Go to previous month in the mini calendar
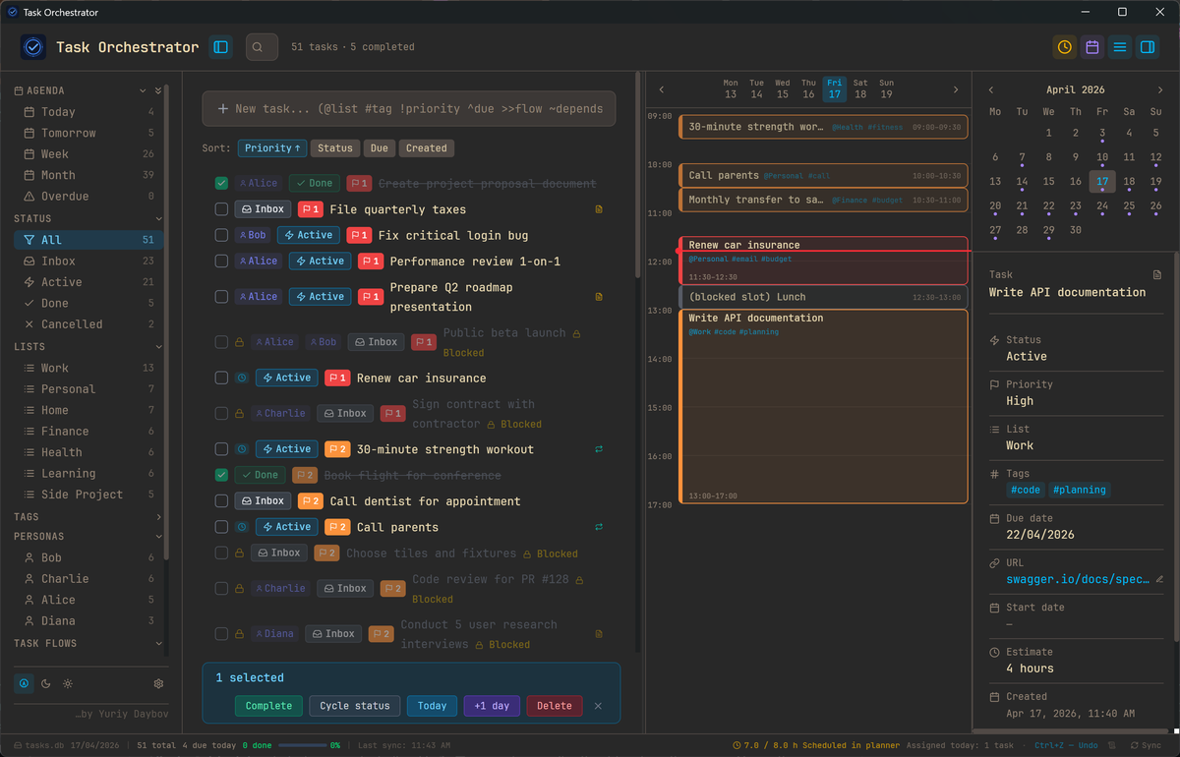 point(990,89)
